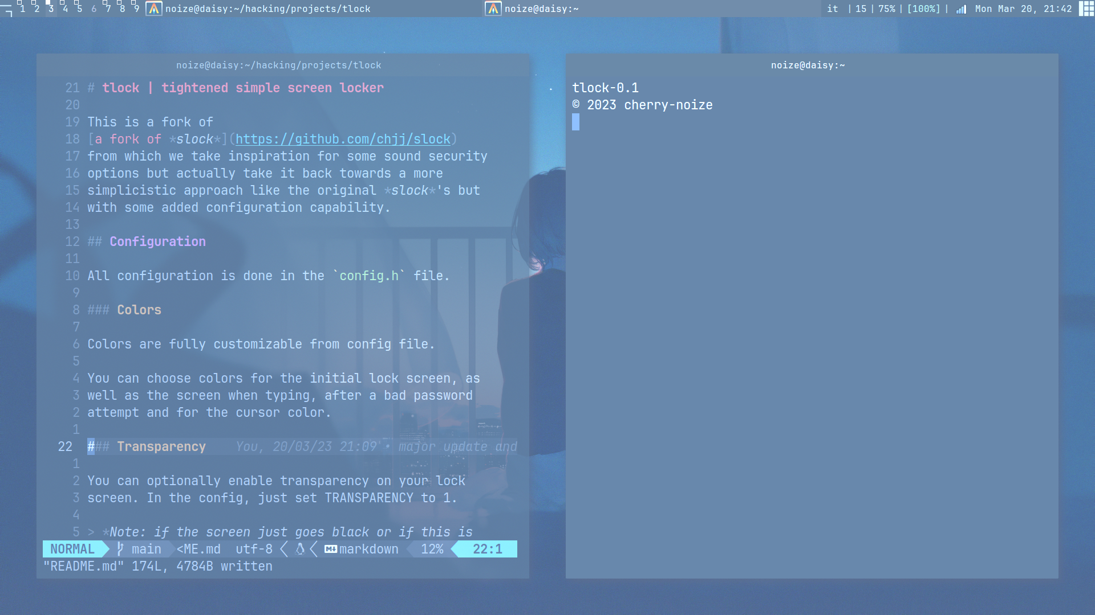Focus the right terminal at its cursor block

tap(575, 122)
